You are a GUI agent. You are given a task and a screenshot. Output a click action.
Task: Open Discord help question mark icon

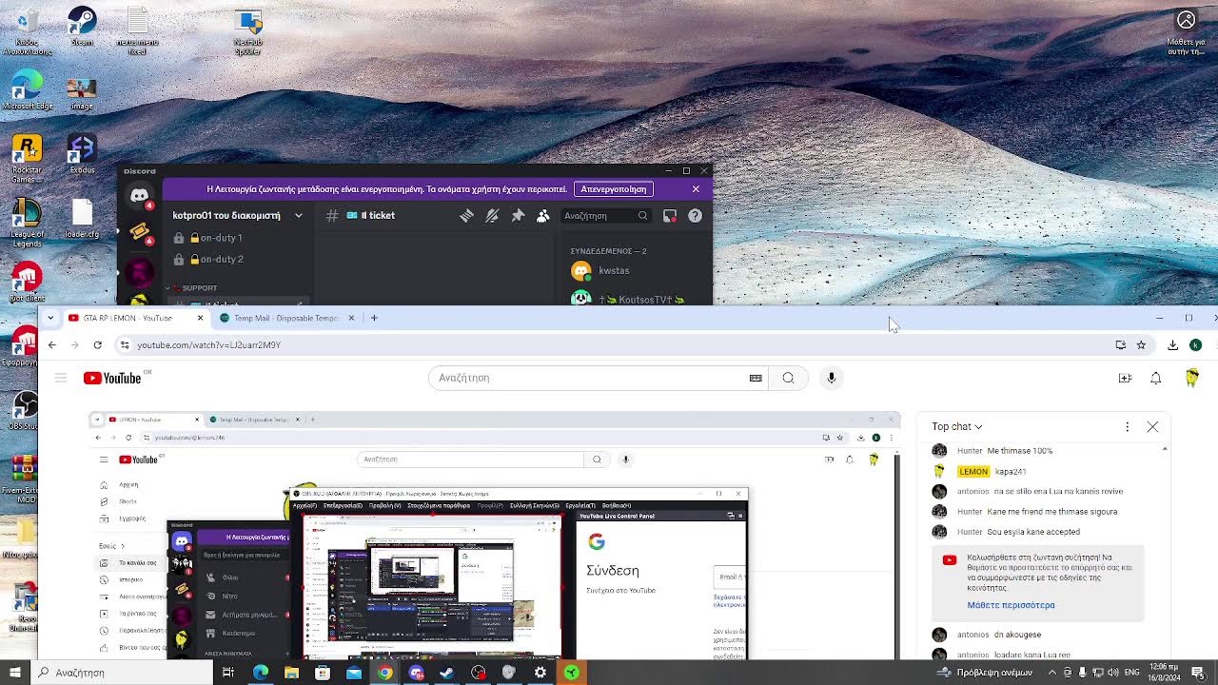(696, 216)
